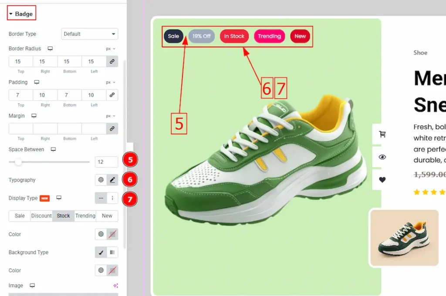The width and height of the screenshot is (446, 296).
Task: Select the classic Background Type brush icon
Action: (101, 252)
